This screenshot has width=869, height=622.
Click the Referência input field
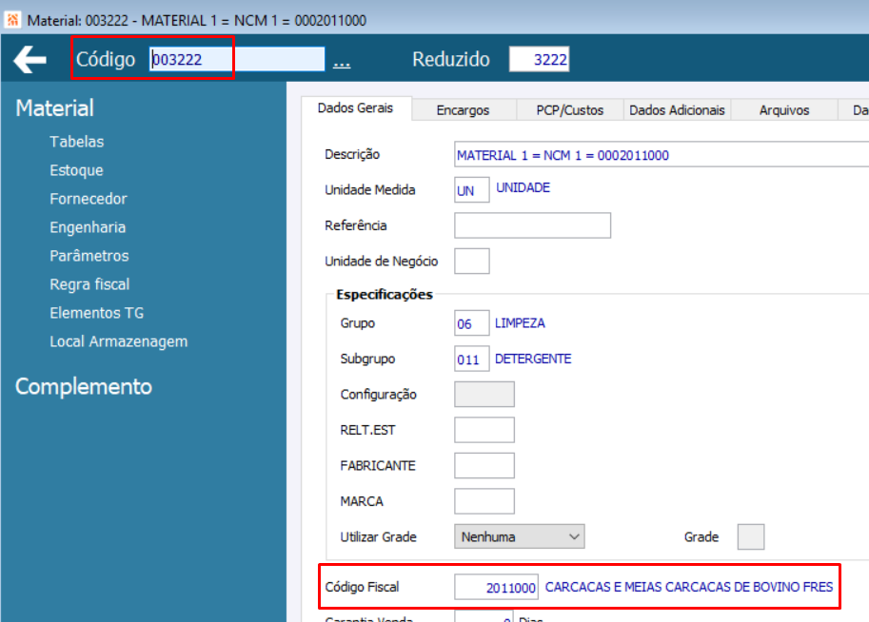pyautogui.click(x=533, y=225)
